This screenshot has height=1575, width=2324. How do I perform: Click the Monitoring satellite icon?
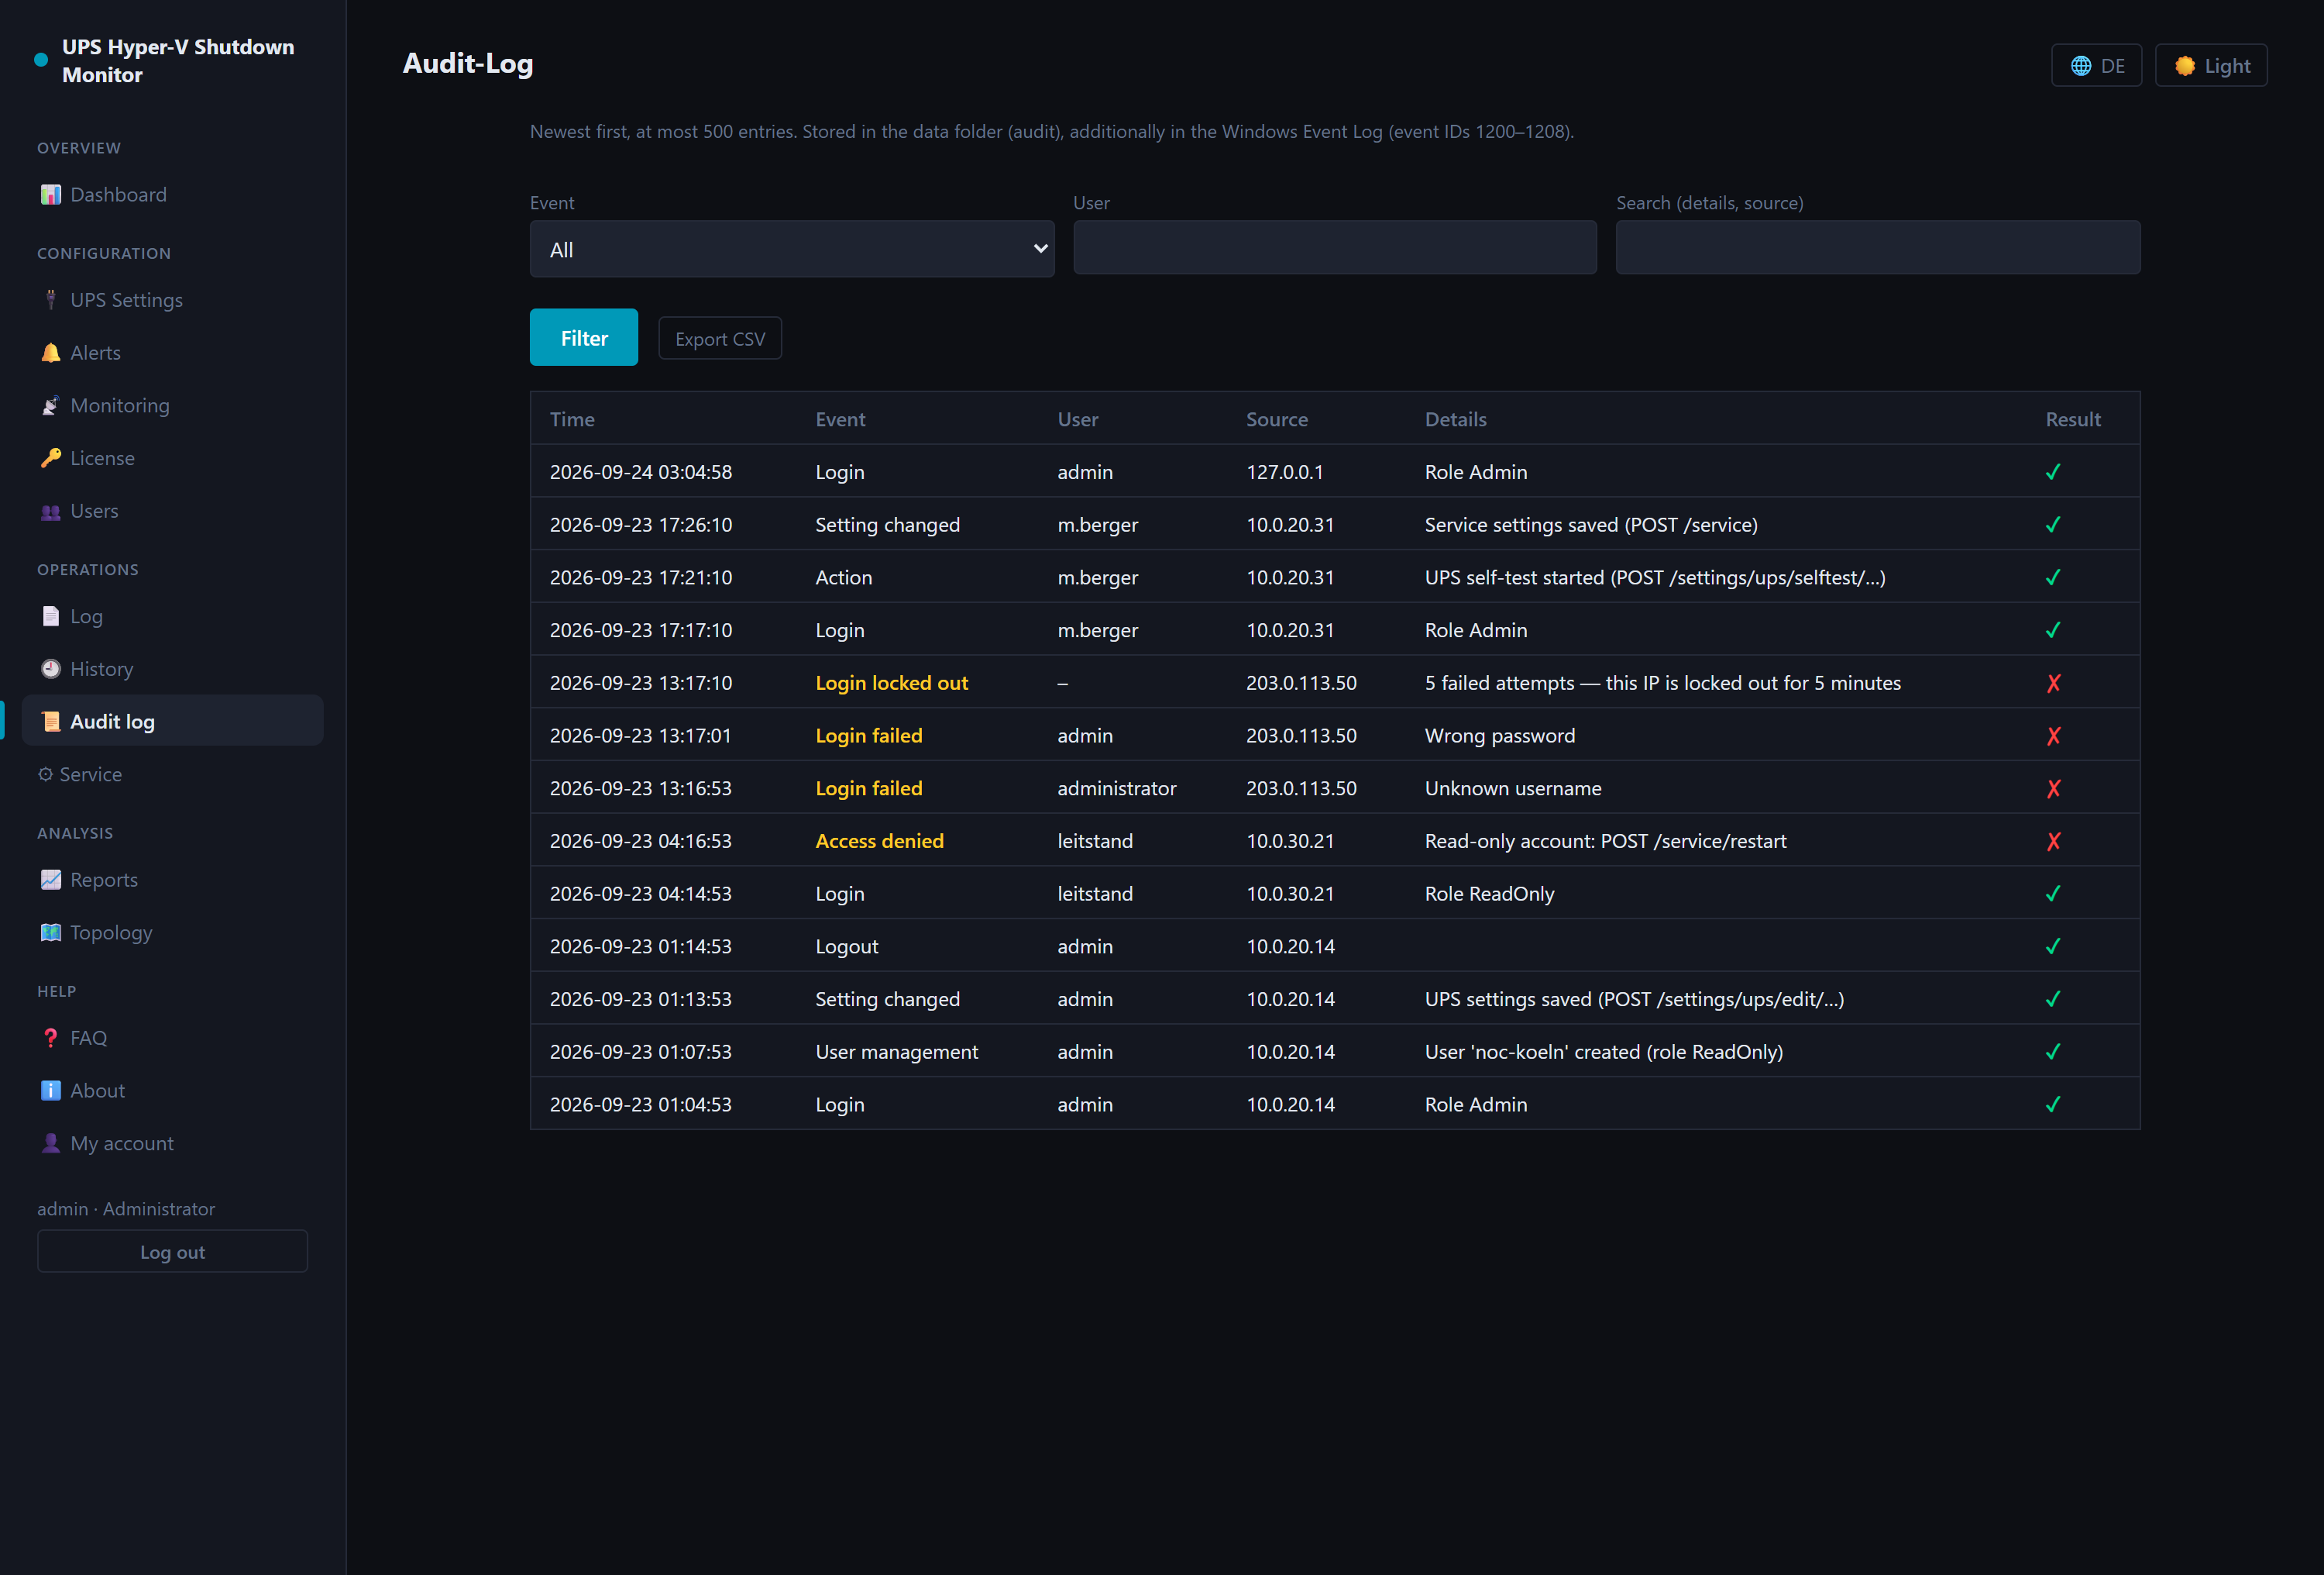point(50,405)
